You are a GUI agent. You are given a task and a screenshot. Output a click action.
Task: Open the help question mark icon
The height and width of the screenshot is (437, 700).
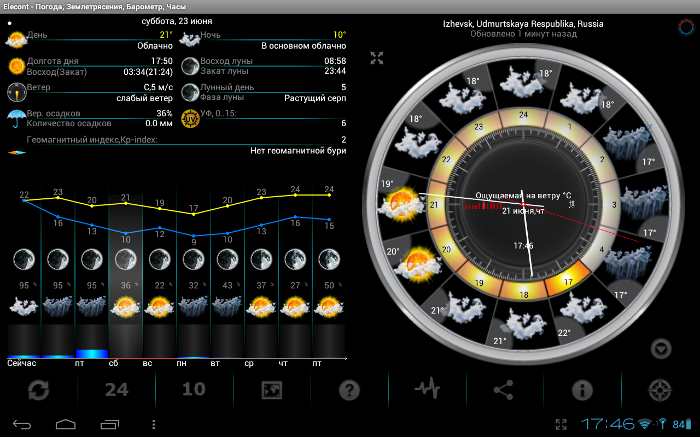pos(349,391)
